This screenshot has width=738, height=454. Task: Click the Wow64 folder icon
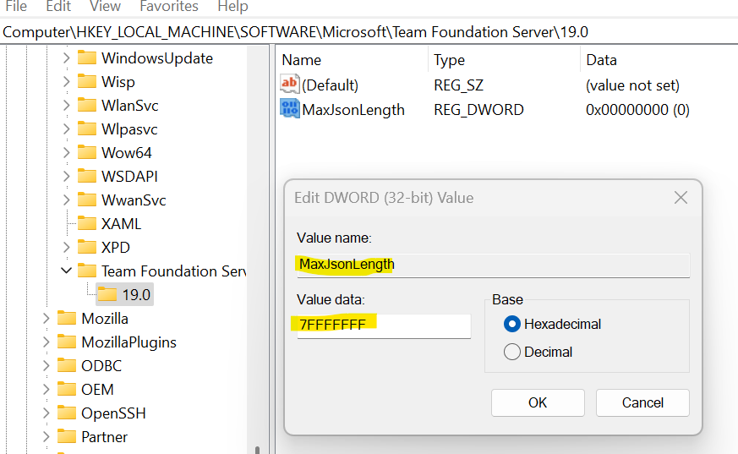click(x=87, y=152)
